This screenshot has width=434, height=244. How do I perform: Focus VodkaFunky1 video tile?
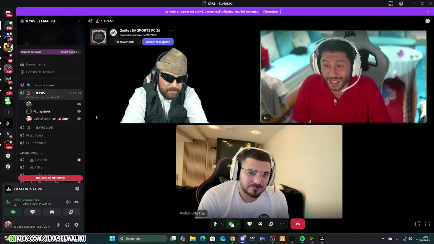(x=259, y=172)
